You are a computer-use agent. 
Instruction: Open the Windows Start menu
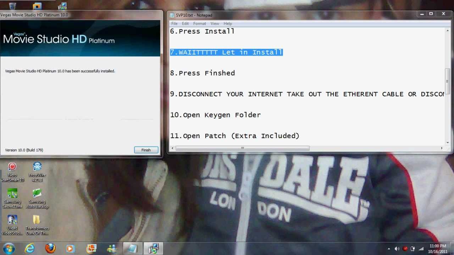pyautogui.click(x=9, y=248)
